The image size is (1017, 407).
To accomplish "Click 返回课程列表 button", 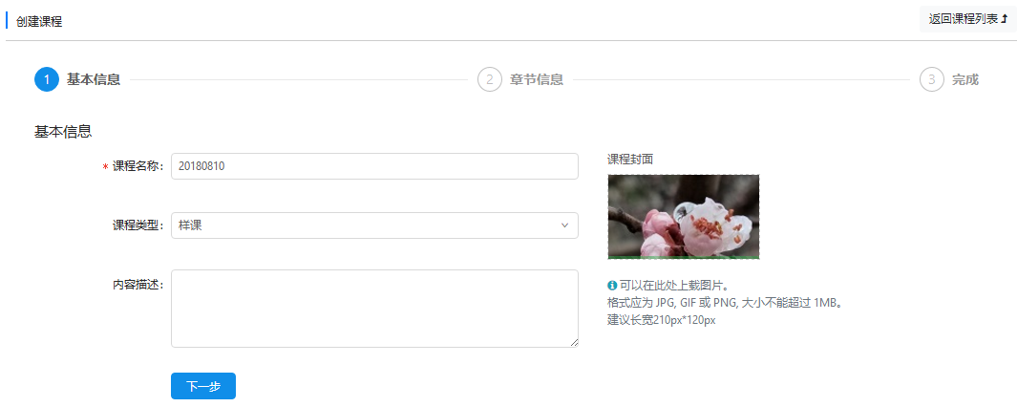I will [x=967, y=19].
